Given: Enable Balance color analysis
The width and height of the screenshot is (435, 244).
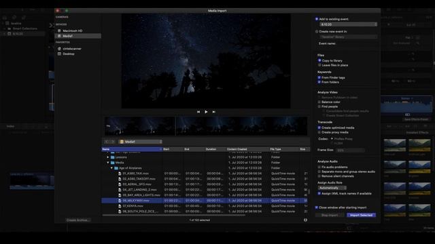Looking at the screenshot, I should point(319,102).
